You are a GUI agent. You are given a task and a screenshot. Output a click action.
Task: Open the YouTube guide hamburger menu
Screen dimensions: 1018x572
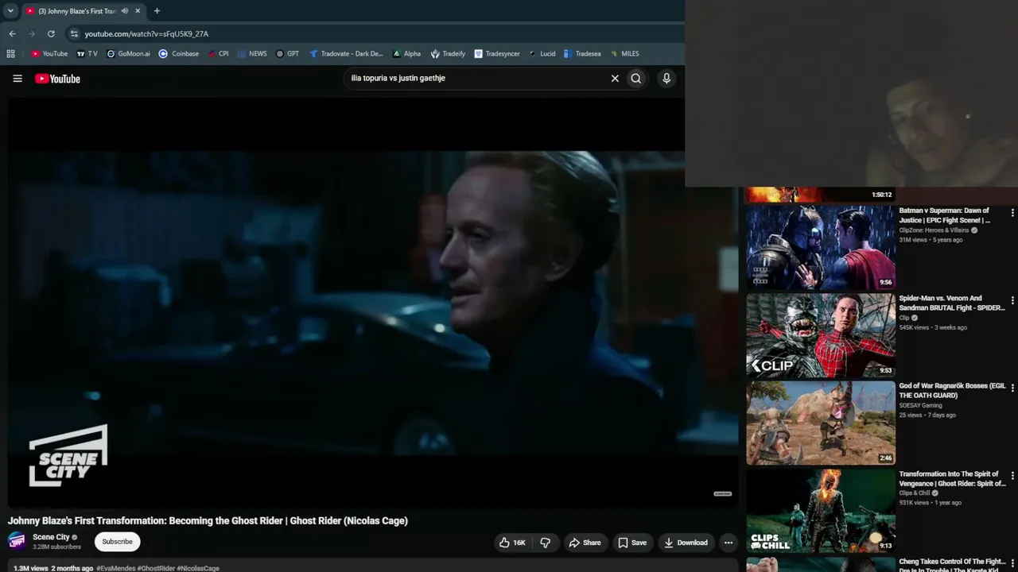tap(17, 79)
